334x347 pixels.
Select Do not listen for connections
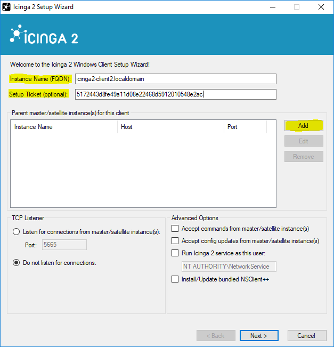click(16, 263)
